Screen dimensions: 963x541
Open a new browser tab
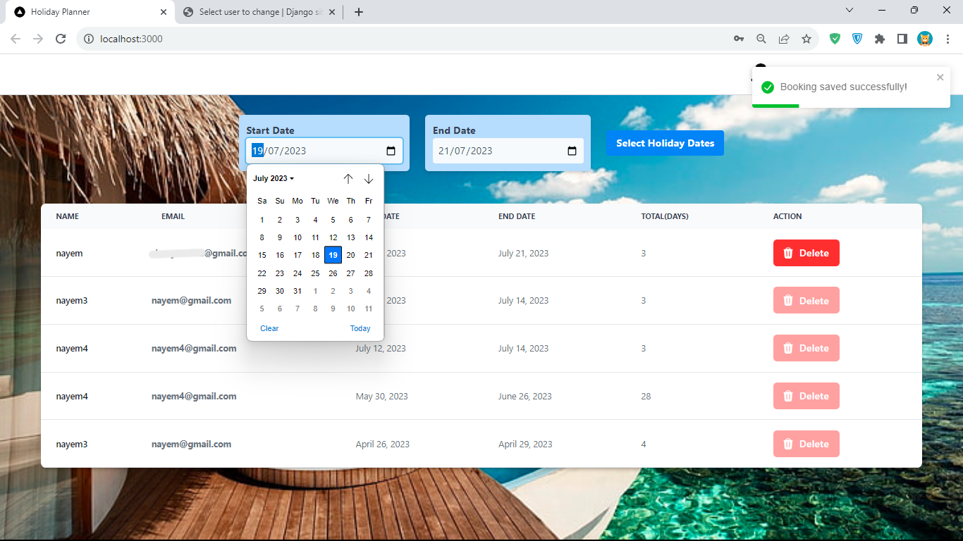coord(359,12)
